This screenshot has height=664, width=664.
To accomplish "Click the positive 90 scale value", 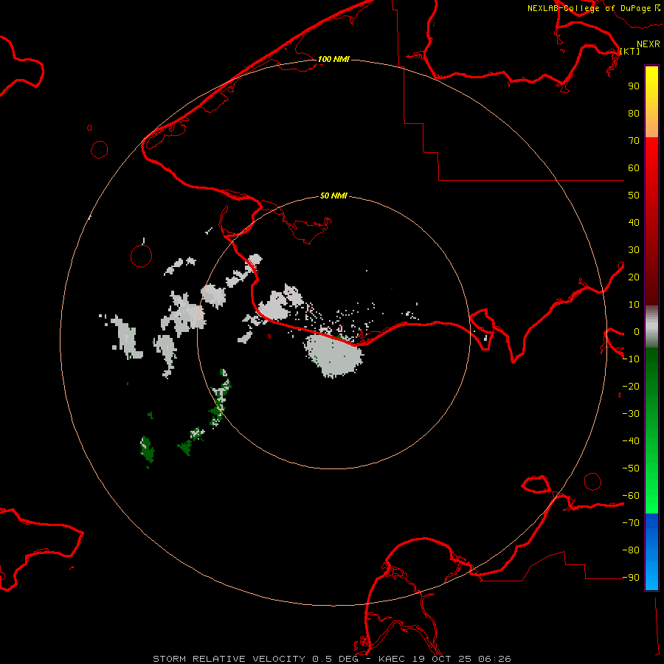I will pos(634,86).
